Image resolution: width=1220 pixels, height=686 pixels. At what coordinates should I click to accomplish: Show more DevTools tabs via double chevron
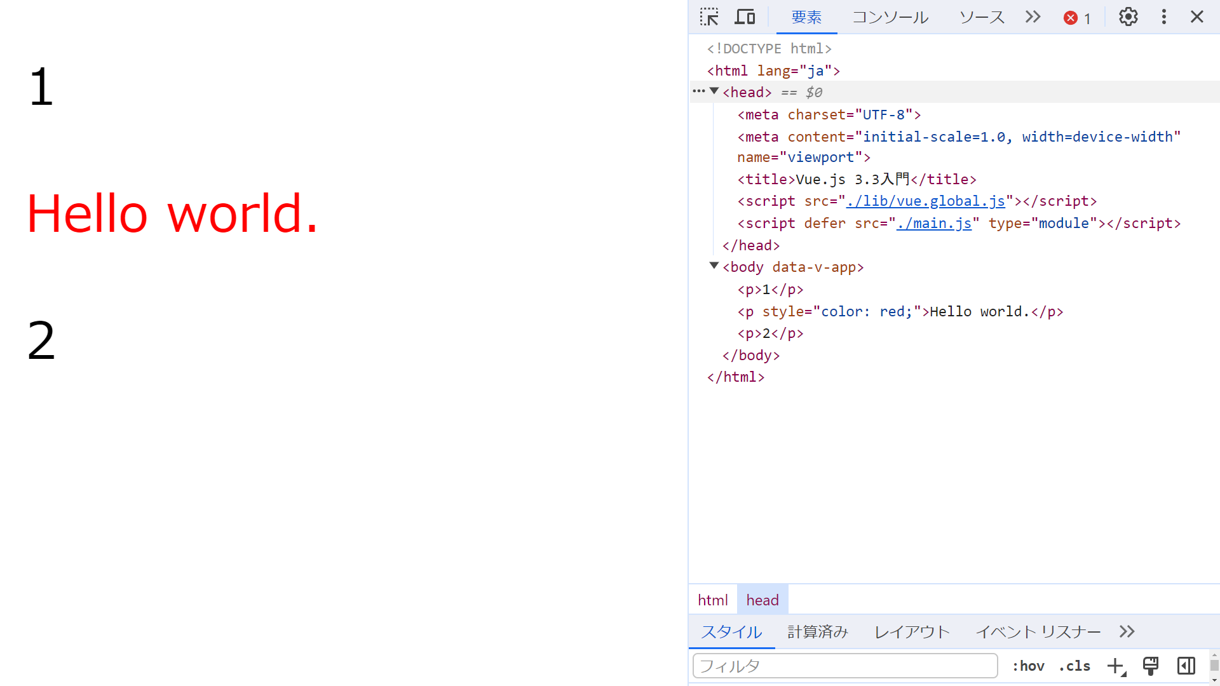[1033, 17]
